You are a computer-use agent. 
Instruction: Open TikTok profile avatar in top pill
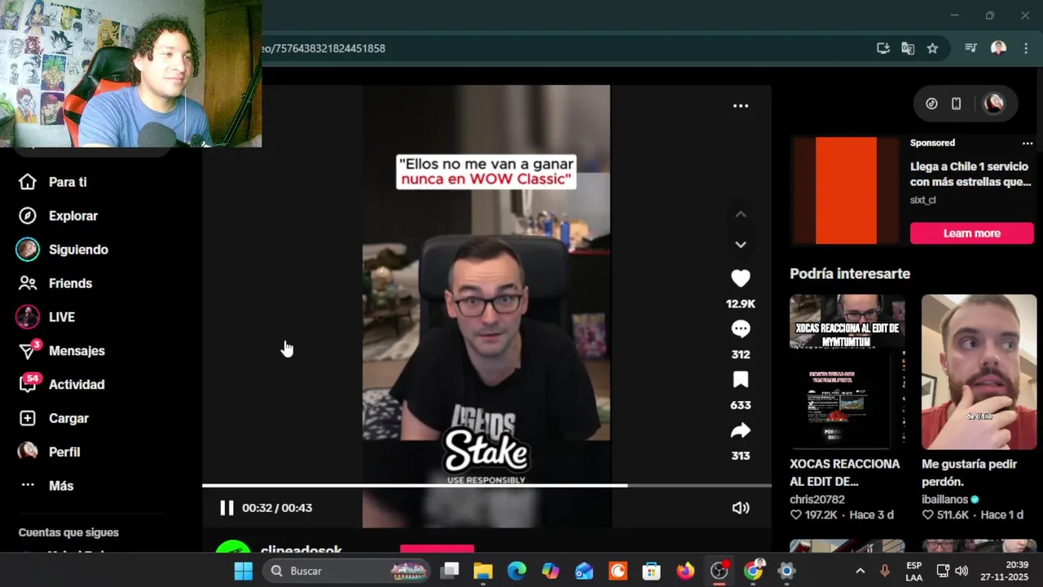(993, 104)
